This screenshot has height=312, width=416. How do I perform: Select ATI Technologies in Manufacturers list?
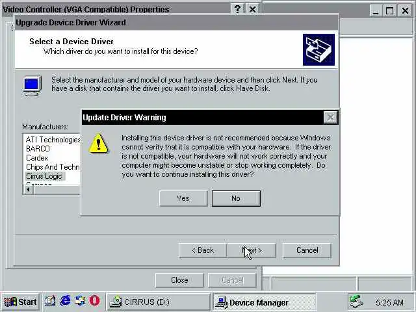point(53,140)
